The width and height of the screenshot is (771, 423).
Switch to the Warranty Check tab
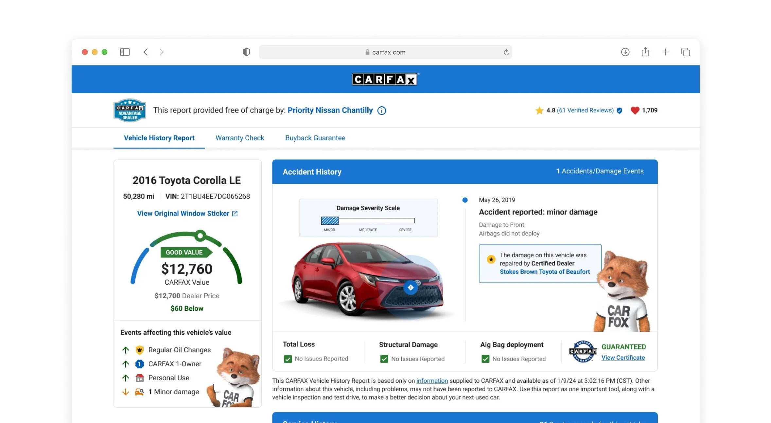point(239,138)
